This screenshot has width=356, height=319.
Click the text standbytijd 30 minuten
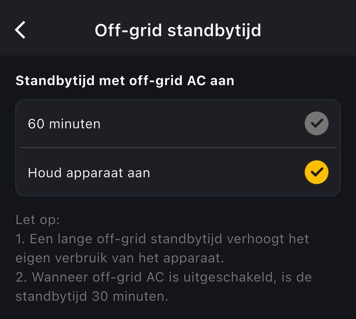coord(92,296)
